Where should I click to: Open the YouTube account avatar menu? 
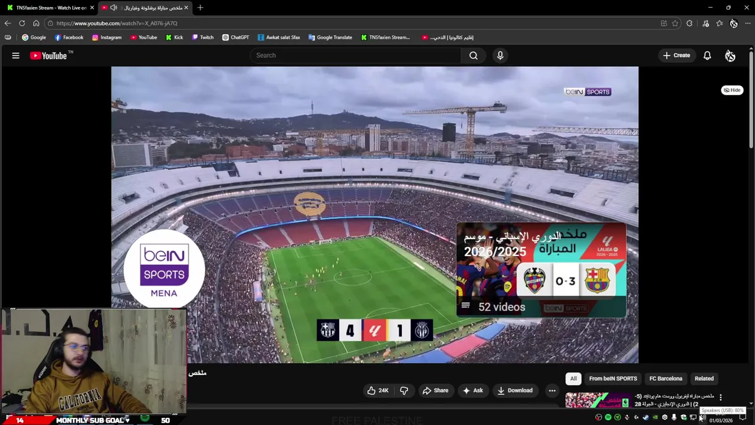point(730,55)
